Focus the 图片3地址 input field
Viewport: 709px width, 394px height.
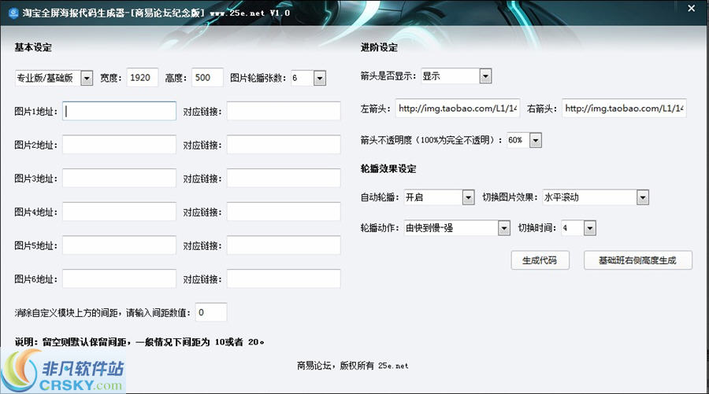pos(120,179)
